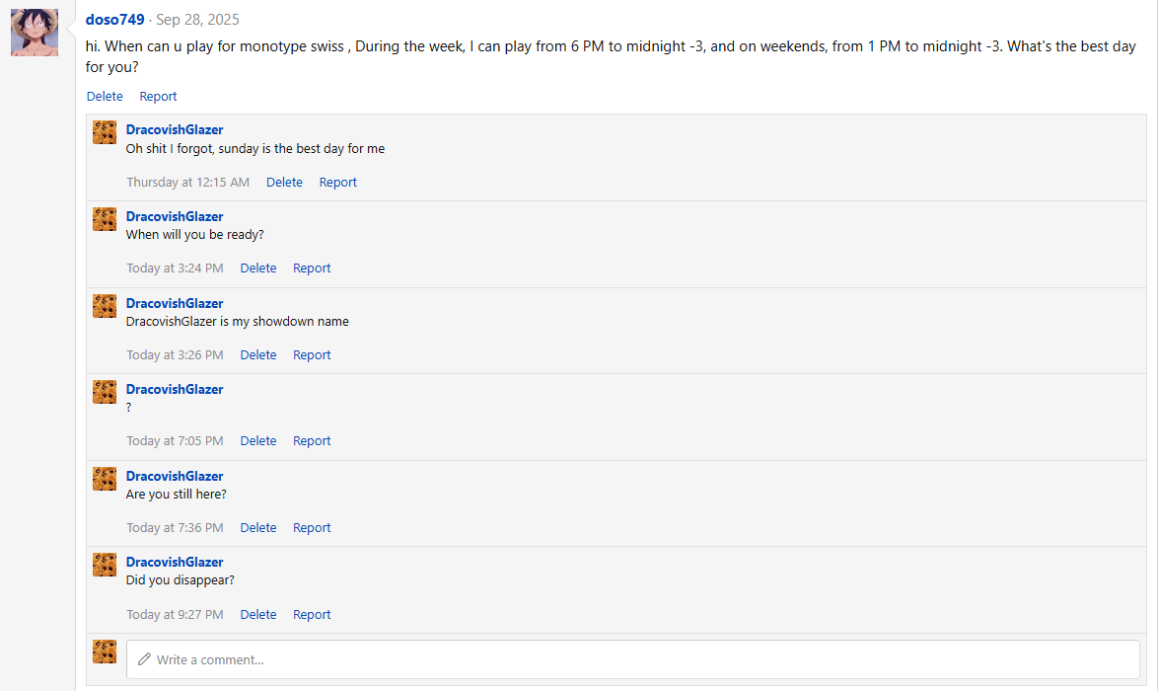Click avatar beside "When will you be ready?"
This screenshot has height=691, width=1158.
[105, 219]
